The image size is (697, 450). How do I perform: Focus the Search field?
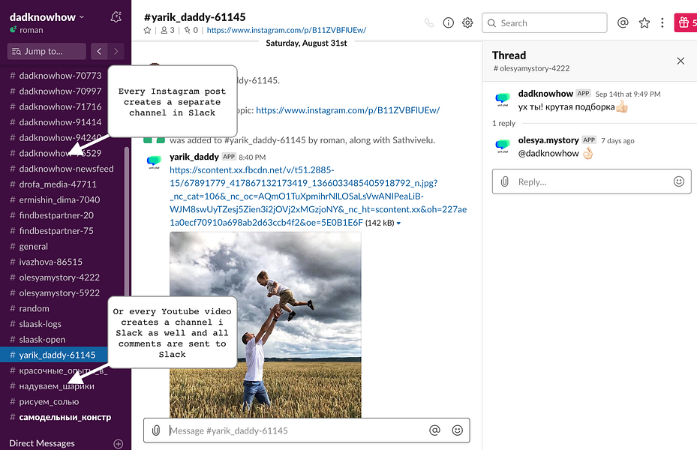544,22
